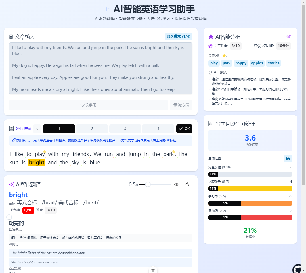Play pronunciation with the speaker icon
The height and width of the screenshot is (273, 306).
(x=176, y=184)
